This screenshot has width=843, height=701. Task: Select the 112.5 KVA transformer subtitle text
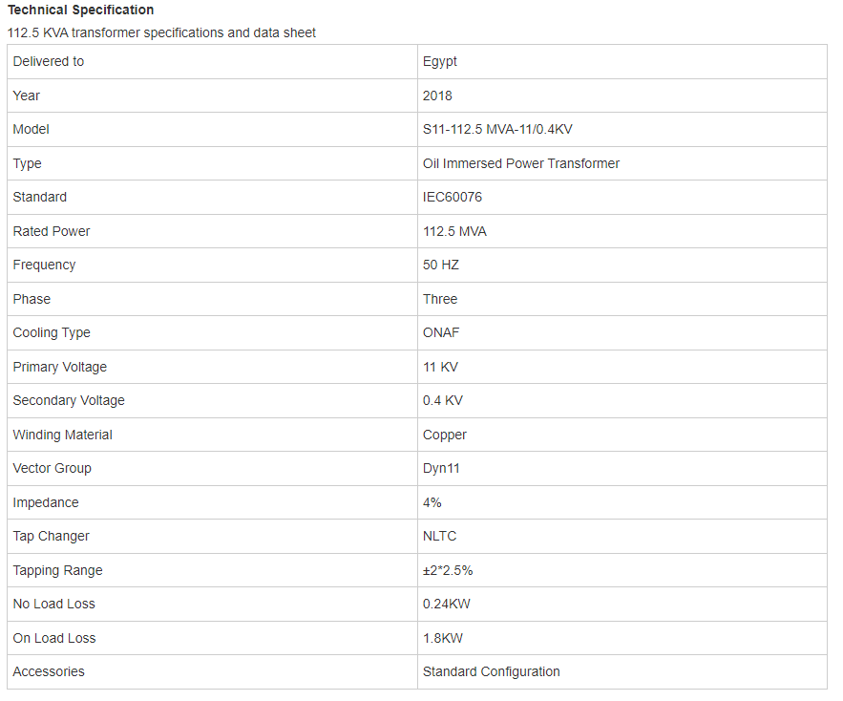161,32
